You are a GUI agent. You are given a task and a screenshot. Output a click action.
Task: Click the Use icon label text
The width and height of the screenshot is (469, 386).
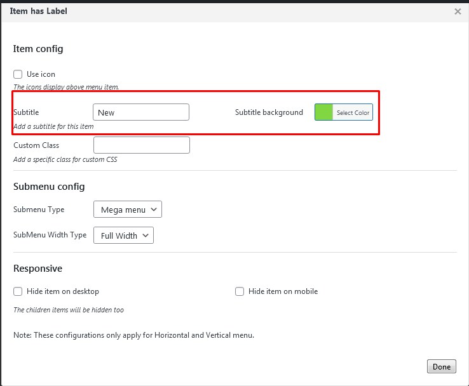click(41, 74)
